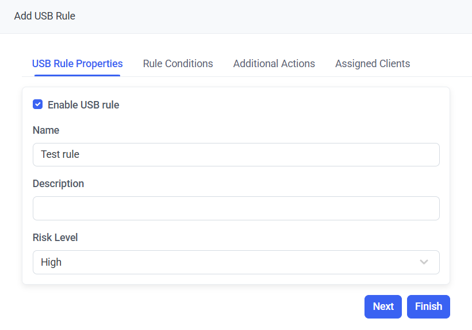Open the Rule Conditions tab
This screenshot has height=330, width=472.
click(x=178, y=64)
